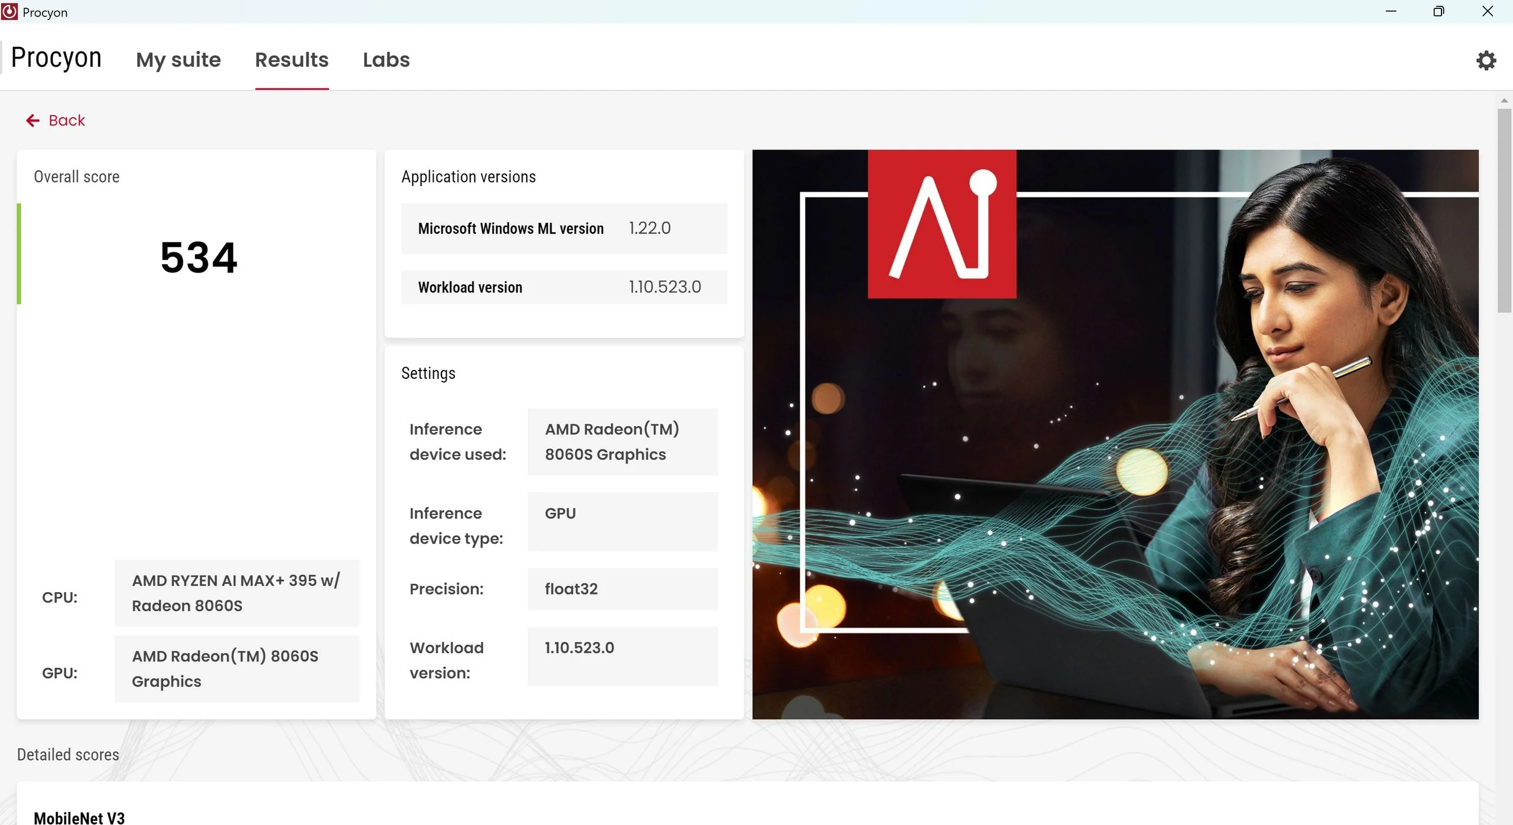Click the Inference device used value field
Image resolution: width=1513 pixels, height=825 pixels.
622,441
